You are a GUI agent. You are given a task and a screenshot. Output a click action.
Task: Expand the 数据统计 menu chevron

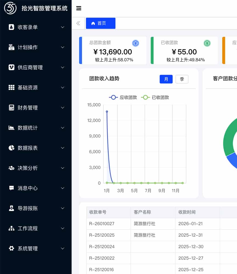tap(63, 128)
